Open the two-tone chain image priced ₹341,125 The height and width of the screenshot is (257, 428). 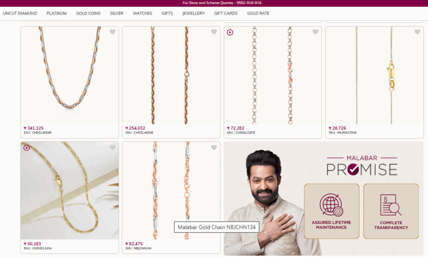(x=70, y=75)
